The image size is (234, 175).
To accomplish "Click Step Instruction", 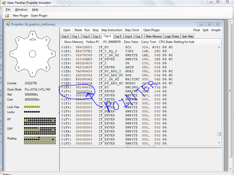I will coord(112,30).
